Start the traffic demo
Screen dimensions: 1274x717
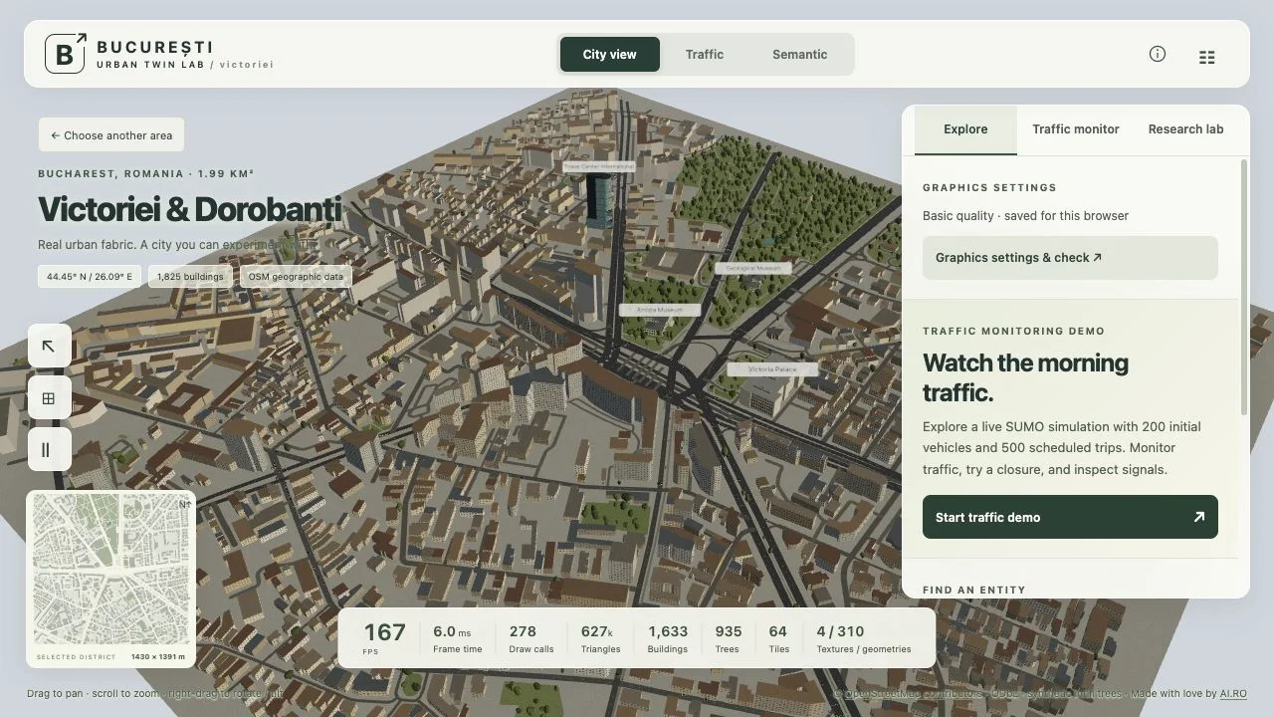1070,517
